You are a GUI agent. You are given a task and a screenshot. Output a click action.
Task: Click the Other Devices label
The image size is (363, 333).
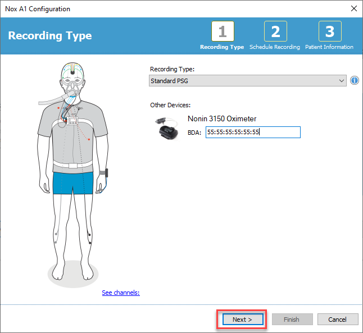(x=170, y=105)
